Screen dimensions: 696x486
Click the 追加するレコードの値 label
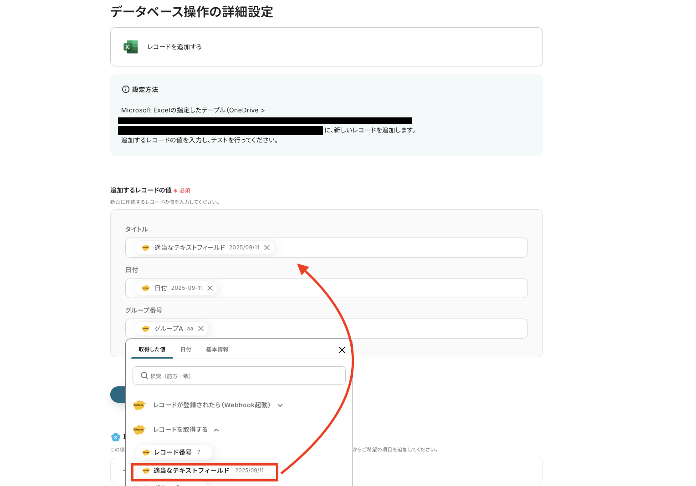141,190
